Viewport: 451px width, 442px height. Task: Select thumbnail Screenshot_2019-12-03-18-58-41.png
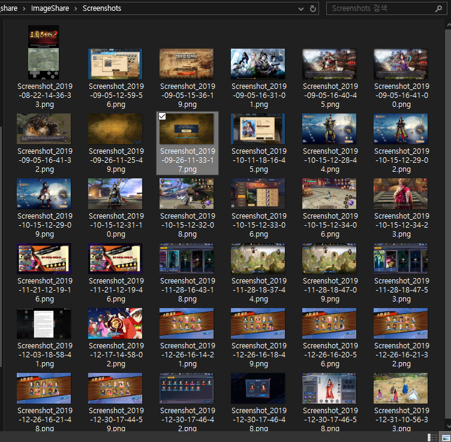click(44, 323)
